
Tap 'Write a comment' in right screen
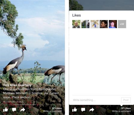(121, 111)
